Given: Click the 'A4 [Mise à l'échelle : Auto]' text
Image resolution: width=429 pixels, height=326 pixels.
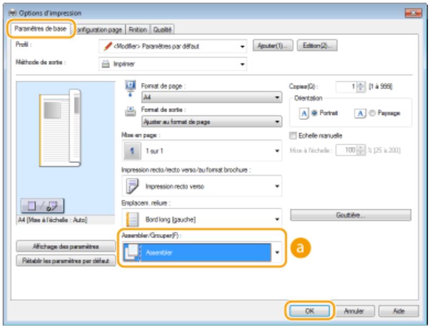Looking at the screenshot, I should [x=52, y=220].
